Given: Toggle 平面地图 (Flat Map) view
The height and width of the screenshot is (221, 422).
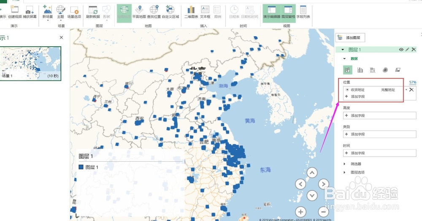Looking at the screenshot, I should [139, 12].
